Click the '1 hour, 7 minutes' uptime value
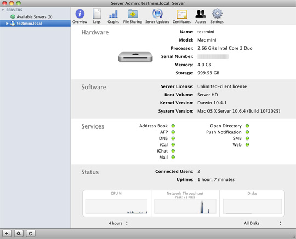 click(216, 179)
